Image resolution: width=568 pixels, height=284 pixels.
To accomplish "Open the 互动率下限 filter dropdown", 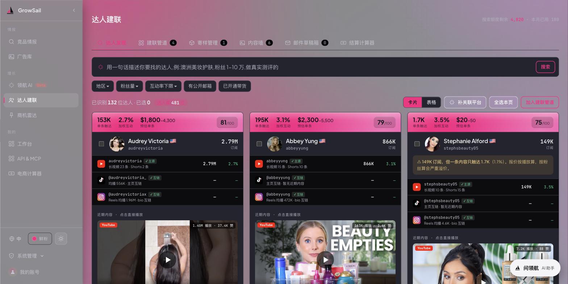I will coord(163,86).
